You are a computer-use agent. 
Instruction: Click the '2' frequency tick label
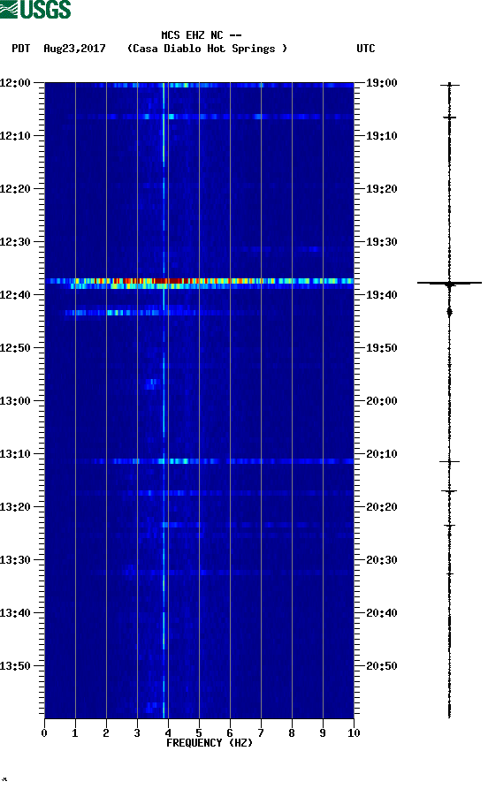[106, 733]
